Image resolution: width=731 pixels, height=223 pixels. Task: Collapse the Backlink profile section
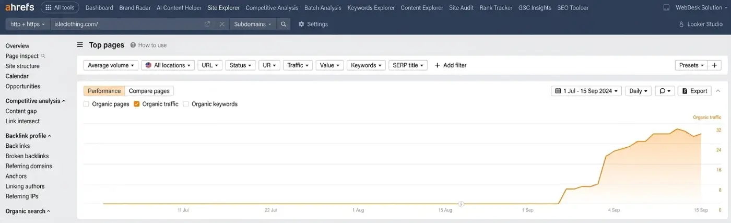(28, 136)
